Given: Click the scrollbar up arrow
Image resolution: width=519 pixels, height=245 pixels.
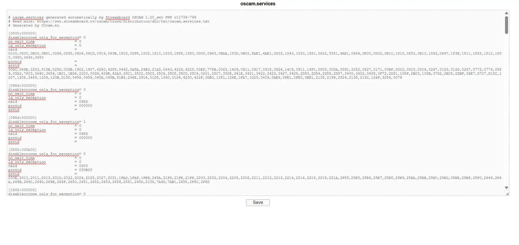Looking at the screenshot, I should point(506,13).
